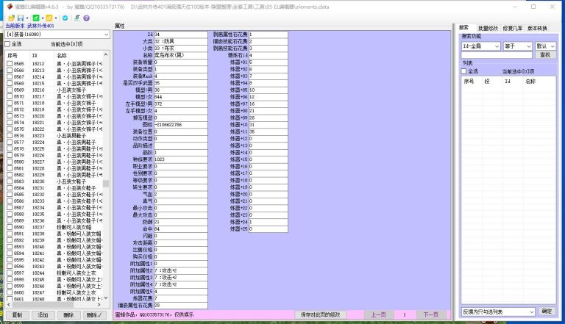Click the app logo in title bar
The image size is (565, 324).
click(x=10, y=7)
